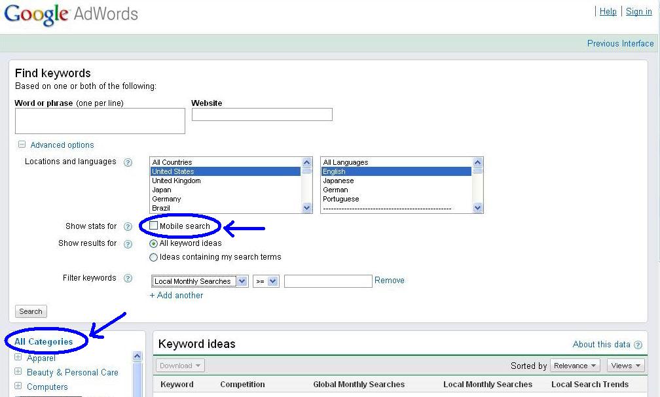Expand the Beauty & Personal Care category

pyautogui.click(x=18, y=371)
